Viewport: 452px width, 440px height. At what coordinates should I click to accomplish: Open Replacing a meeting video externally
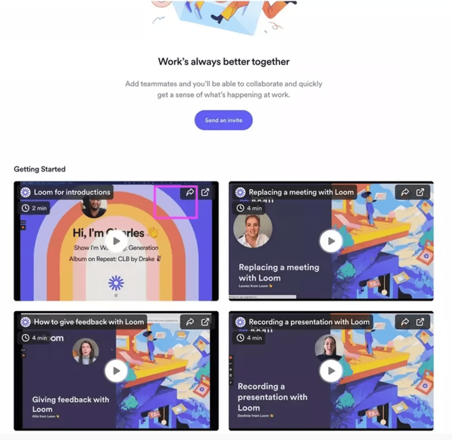pos(420,192)
